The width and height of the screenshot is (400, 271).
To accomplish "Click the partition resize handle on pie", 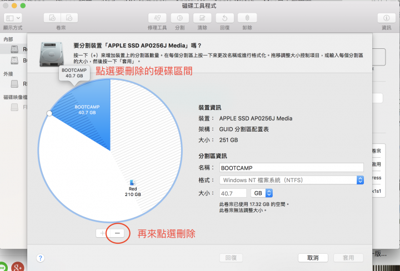I will click(49, 113).
